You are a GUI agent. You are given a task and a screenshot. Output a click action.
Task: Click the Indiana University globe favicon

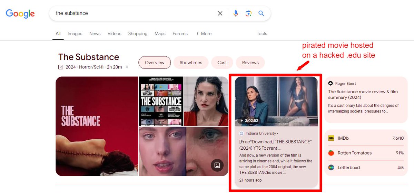tap(241, 133)
